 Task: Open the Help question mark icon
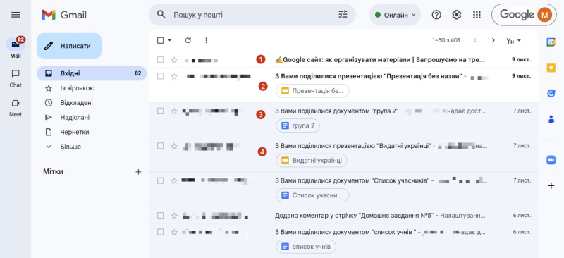tap(436, 15)
